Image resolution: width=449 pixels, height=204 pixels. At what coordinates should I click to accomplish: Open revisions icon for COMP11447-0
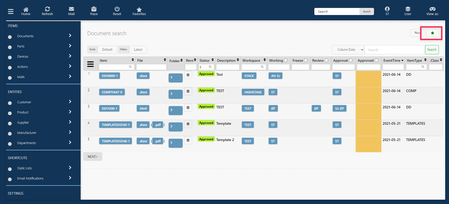(x=188, y=91)
